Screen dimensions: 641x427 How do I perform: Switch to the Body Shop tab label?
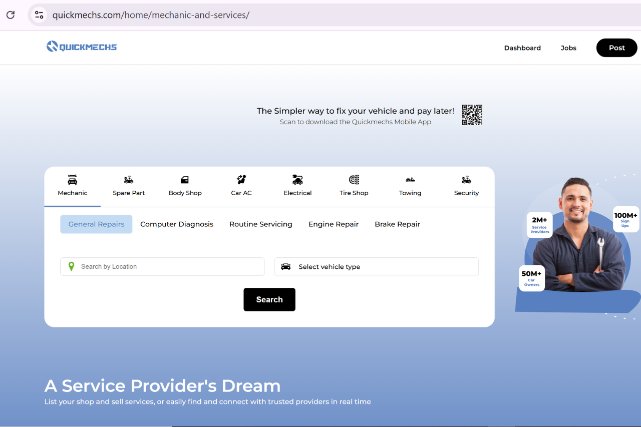(x=185, y=193)
